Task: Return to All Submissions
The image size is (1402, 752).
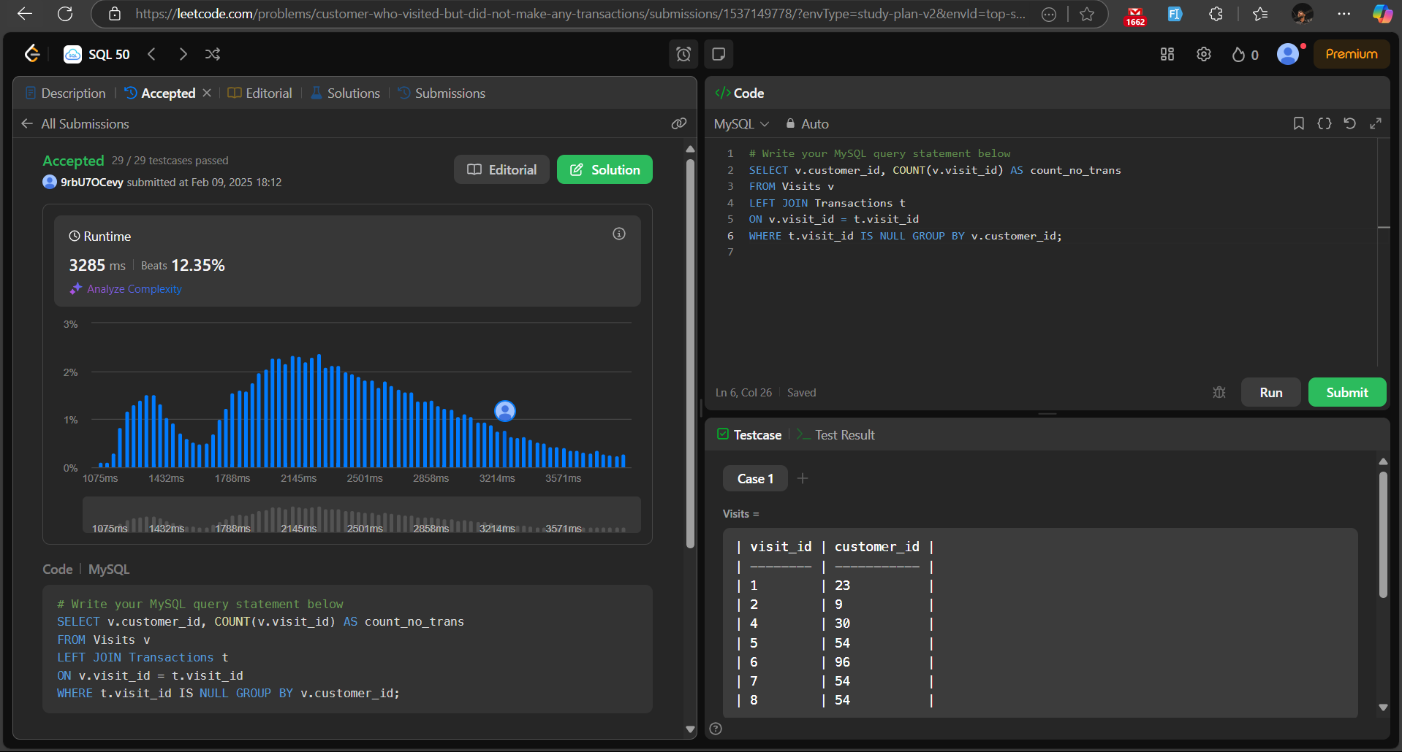Action: point(75,123)
